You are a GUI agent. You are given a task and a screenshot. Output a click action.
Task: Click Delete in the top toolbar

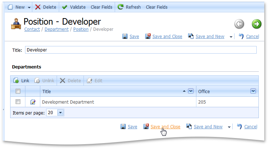coord(46,7)
